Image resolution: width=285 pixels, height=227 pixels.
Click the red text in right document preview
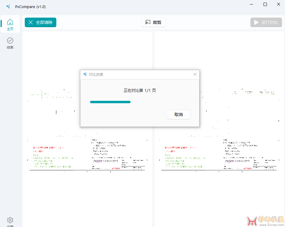(179, 148)
